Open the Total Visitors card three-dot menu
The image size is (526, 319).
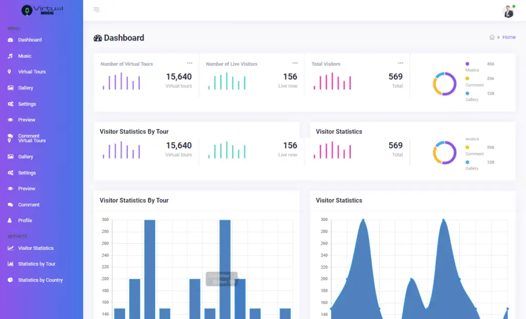pos(400,63)
